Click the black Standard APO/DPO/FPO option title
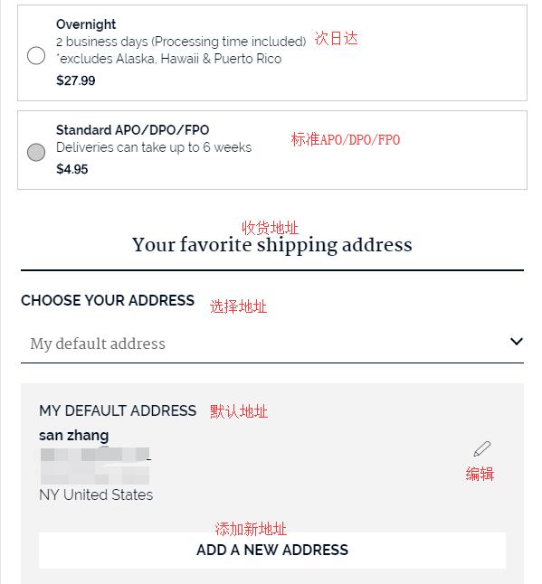This screenshot has height=584, width=542. click(132, 130)
